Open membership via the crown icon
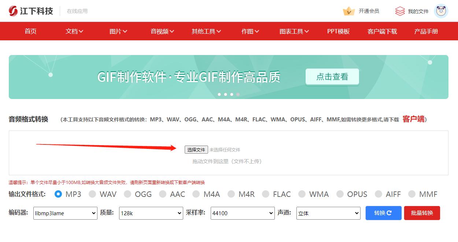This screenshot has height=242, width=458. (x=348, y=11)
